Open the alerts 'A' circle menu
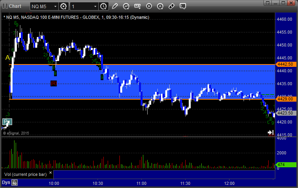 pos(160,6)
